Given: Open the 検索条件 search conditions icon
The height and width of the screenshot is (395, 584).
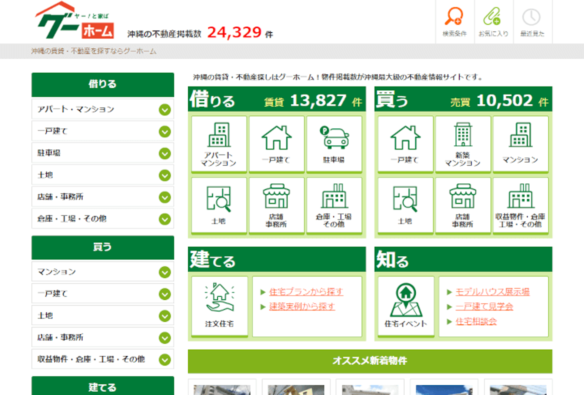Looking at the screenshot, I should 455,22.
